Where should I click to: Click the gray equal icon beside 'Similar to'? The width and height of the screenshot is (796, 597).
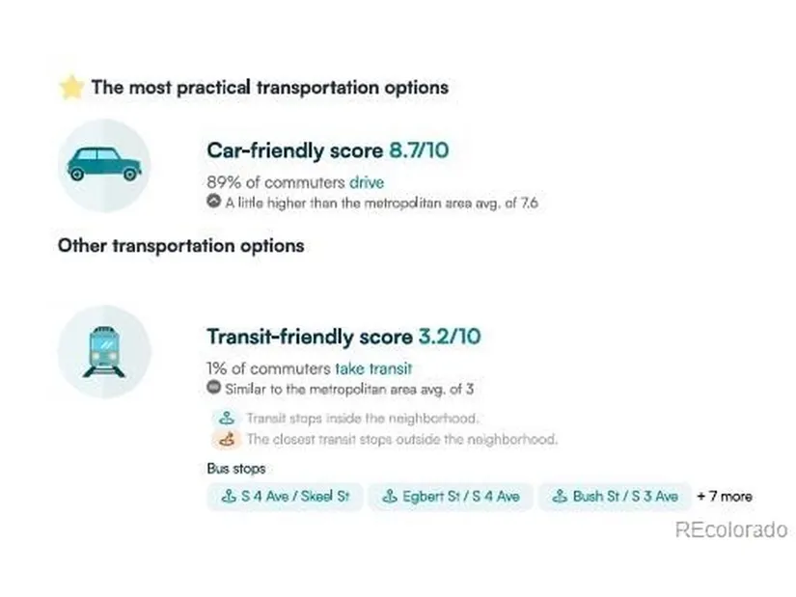213,389
